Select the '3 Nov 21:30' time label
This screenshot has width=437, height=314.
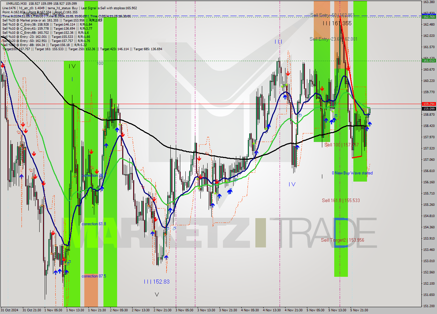pos(228,310)
